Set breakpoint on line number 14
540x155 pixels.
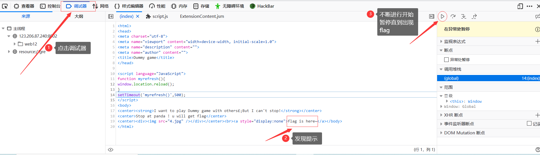(x=113, y=95)
